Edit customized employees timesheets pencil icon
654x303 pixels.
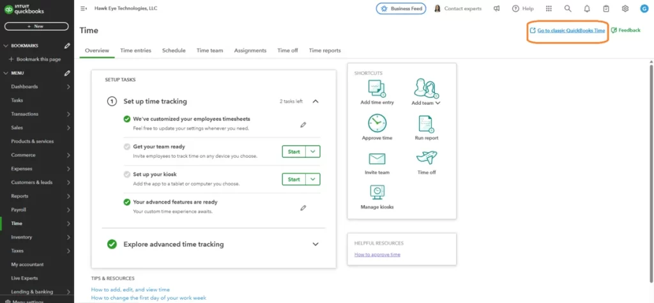pos(303,125)
